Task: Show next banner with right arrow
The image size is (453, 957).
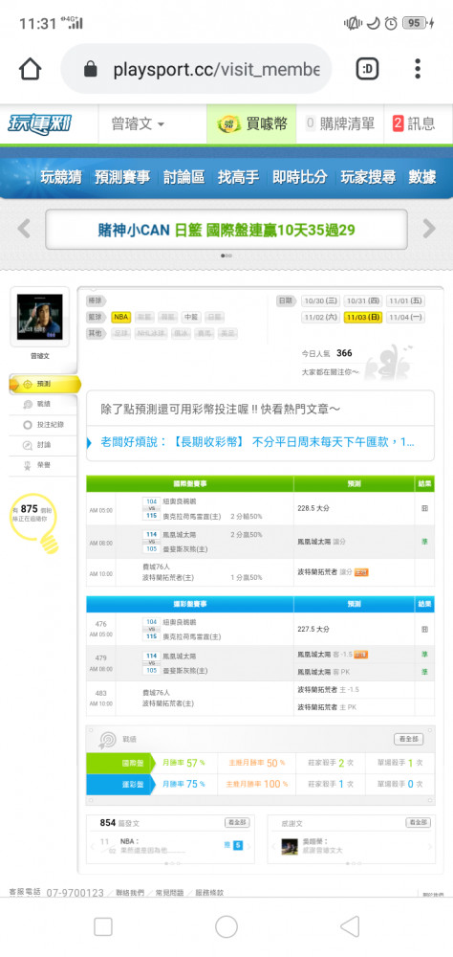Action: (429, 230)
